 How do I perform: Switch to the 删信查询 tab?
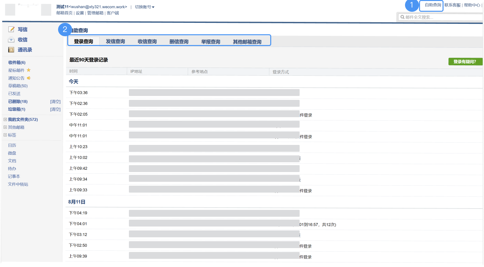[x=179, y=41]
